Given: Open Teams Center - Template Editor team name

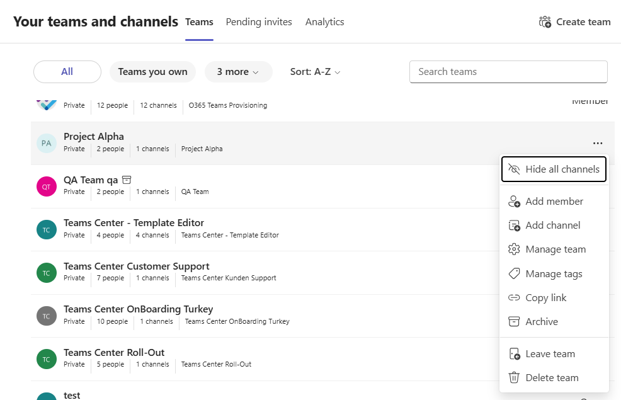Looking at the screenshot, I should point(134,222).
